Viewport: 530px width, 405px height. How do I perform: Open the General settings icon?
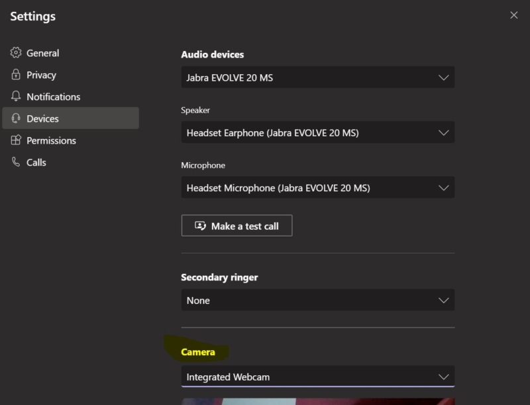[15, 53]
